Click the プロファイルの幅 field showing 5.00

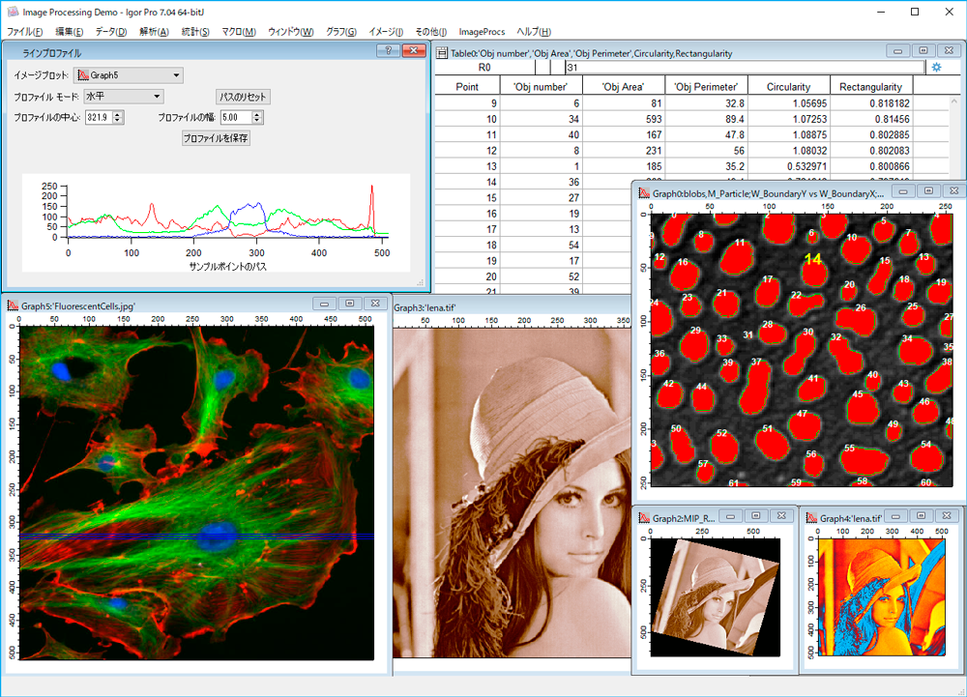[236, 117]
